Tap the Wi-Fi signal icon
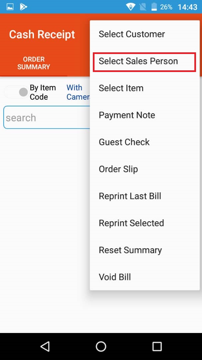Viewport: 202px width, 360px height. (x=130, y=7)
